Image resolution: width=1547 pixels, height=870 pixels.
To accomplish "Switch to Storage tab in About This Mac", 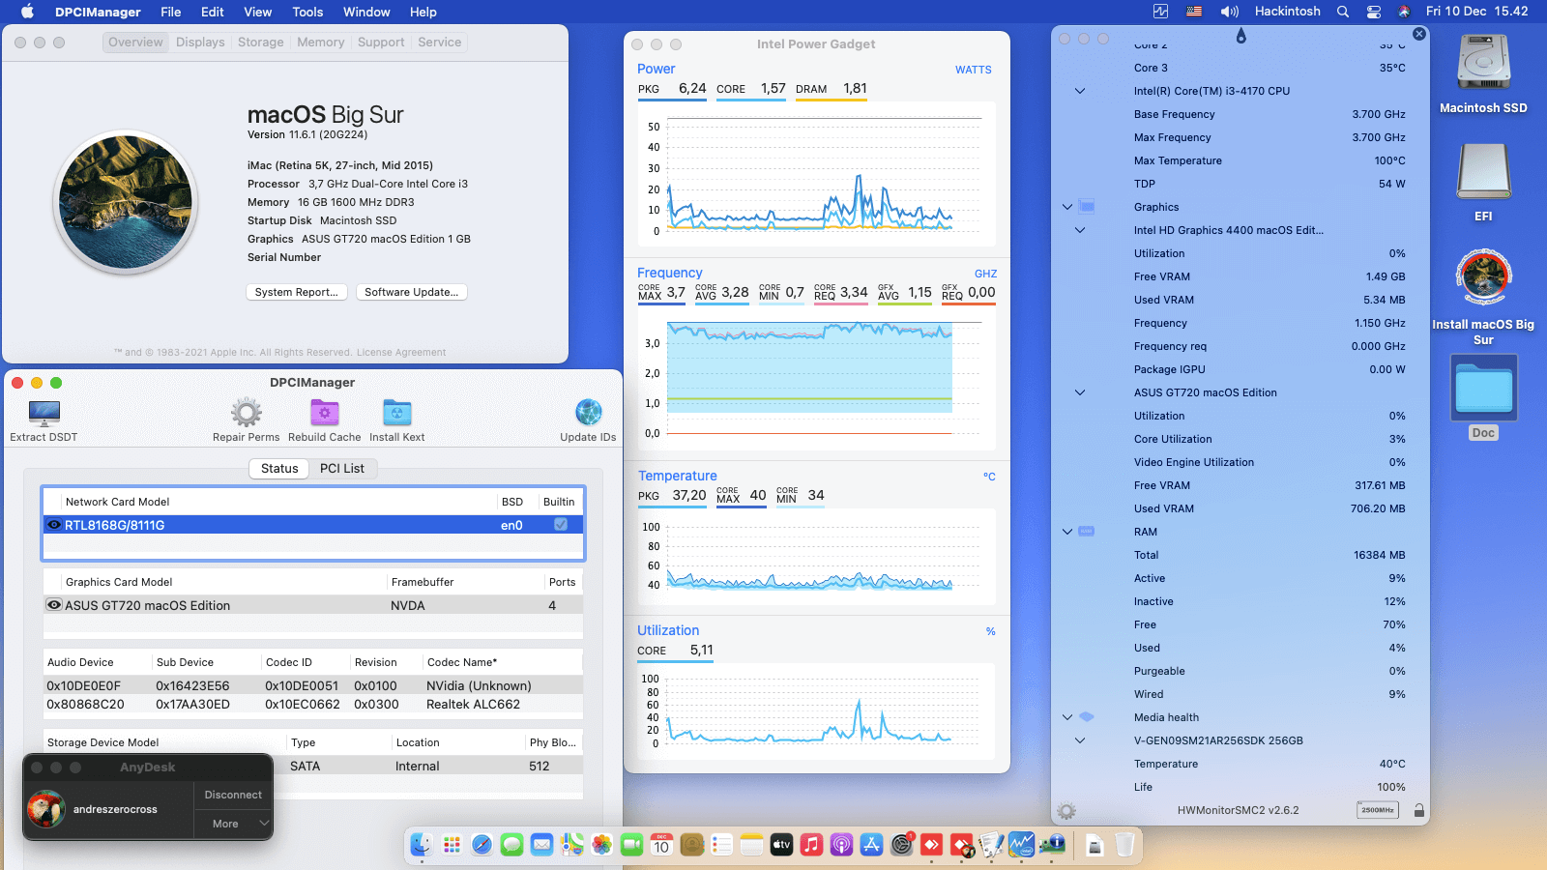I will point(261,43).
